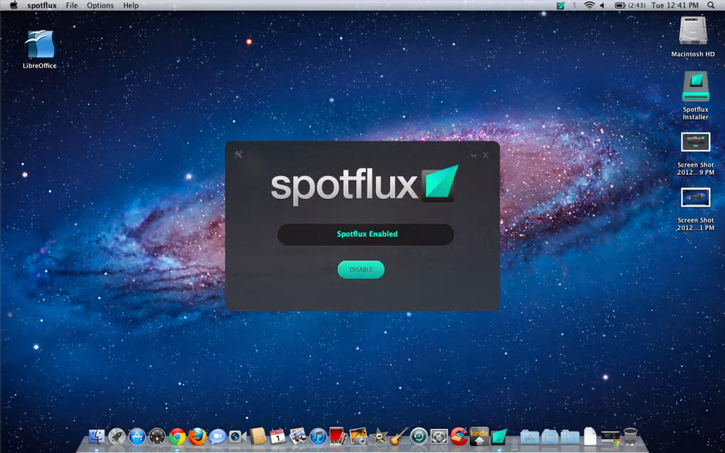Click Spotflux icon in menu bar
Screen dimensions: 725x453
(560, 6)
